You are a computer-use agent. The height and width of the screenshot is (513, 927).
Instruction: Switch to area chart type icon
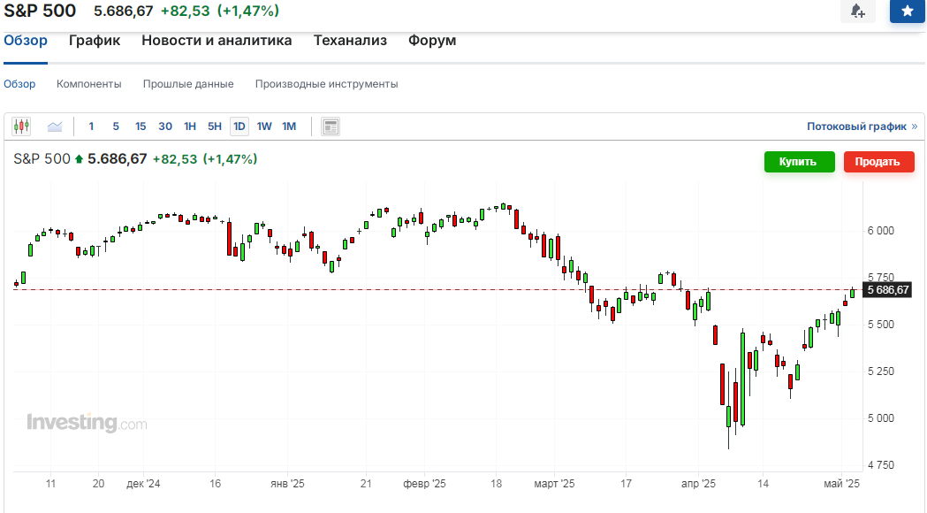(55, 126)
